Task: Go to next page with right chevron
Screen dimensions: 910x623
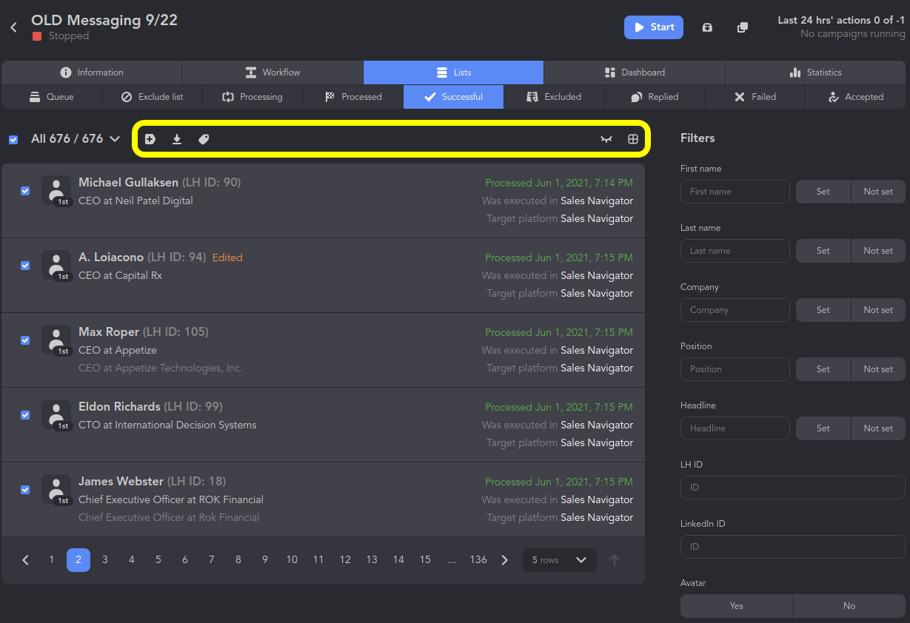Action: 505,560
